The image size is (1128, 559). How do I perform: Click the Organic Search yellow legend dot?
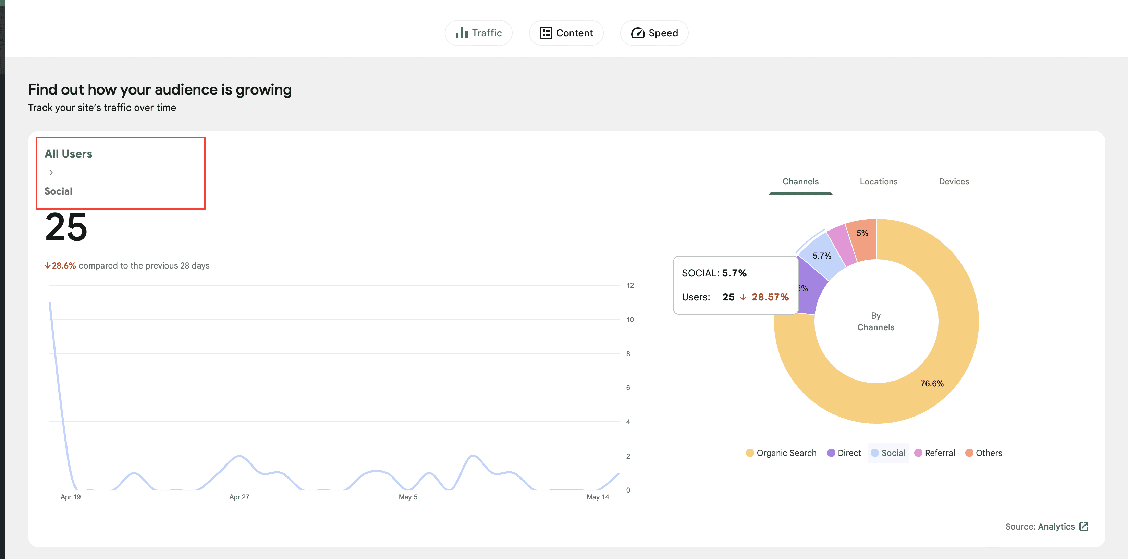750,452
